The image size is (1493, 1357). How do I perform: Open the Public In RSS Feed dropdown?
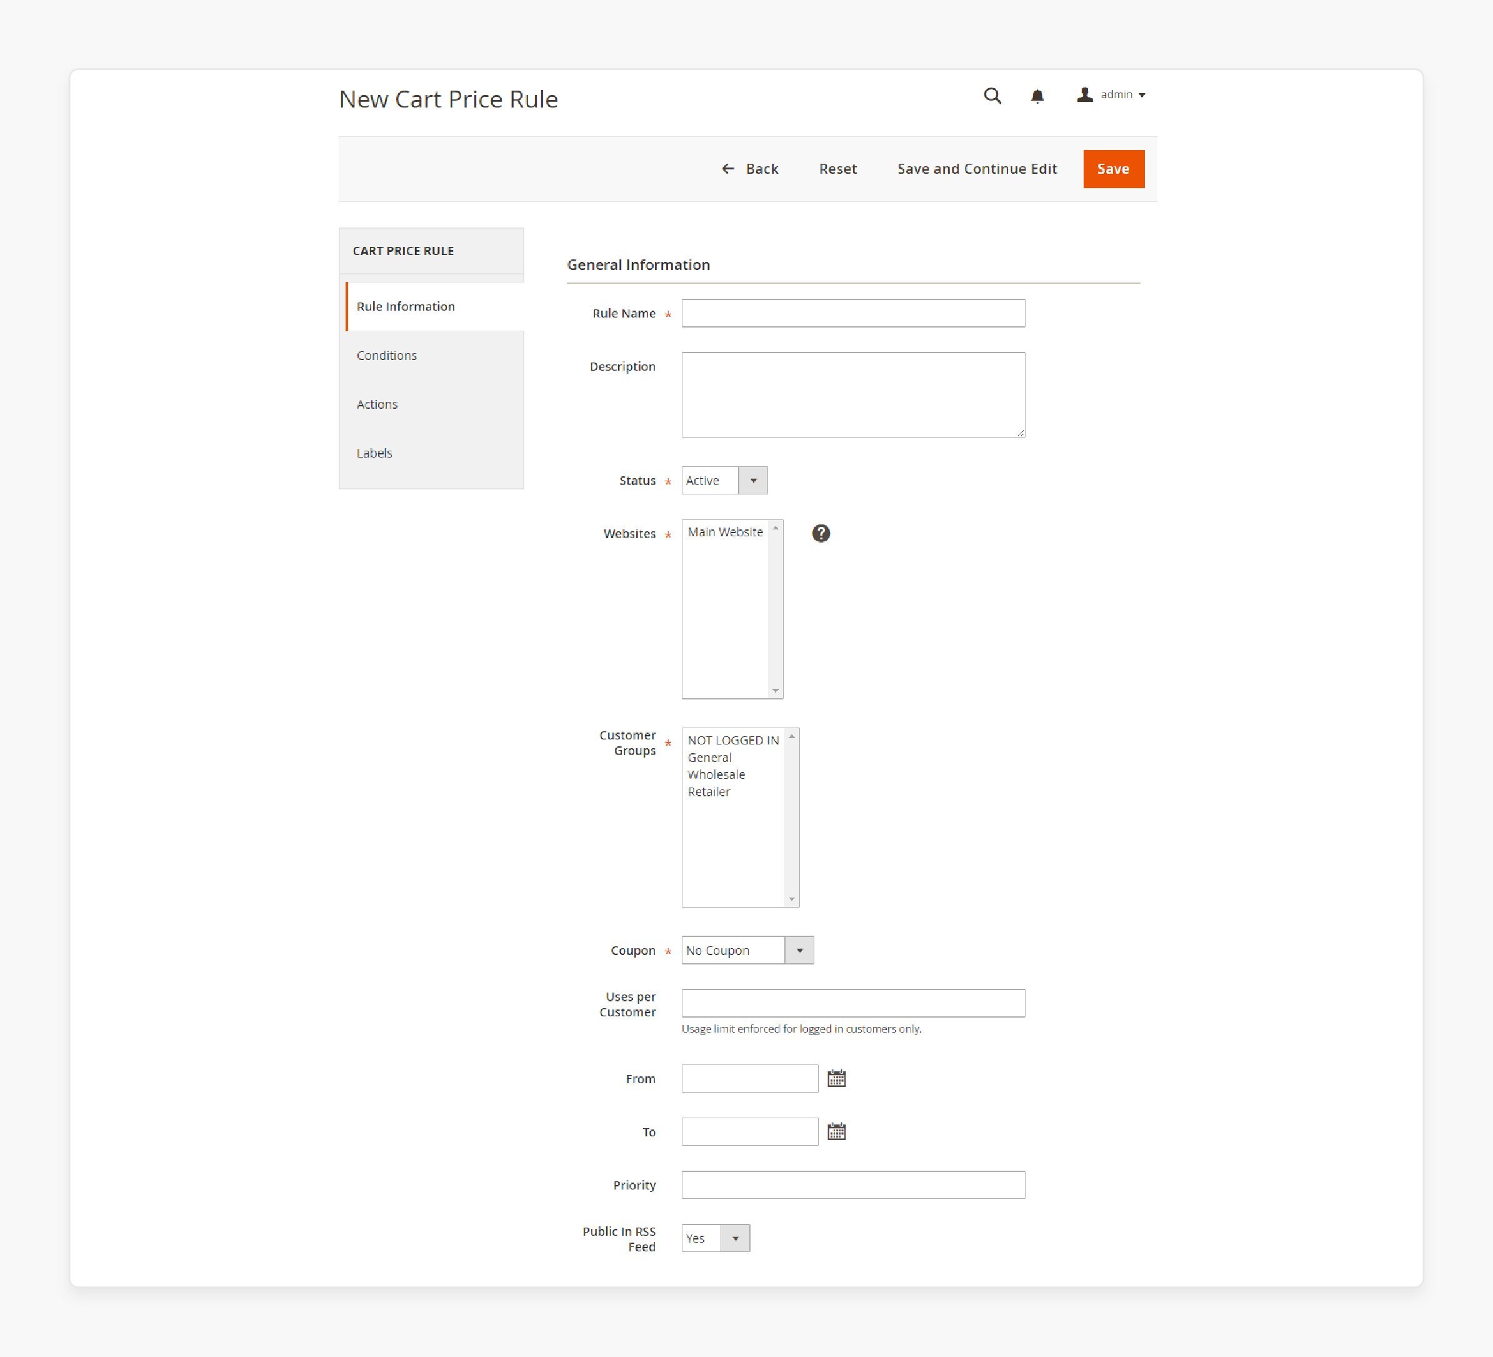(735, 1238)
